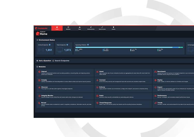Viewport: 194px width, 137px height.
Task: Collapse the Environment Status section
Action: coord(37,40)
